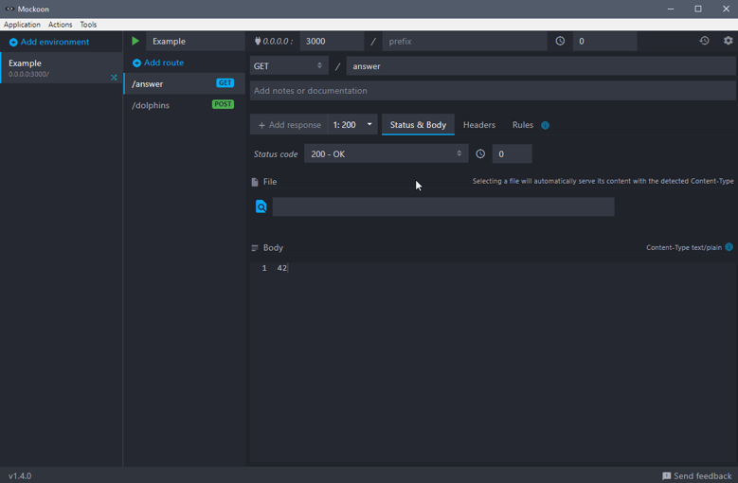738x483 pixels.
Task: Open environment settings gear icon
Action: point(729,41)
